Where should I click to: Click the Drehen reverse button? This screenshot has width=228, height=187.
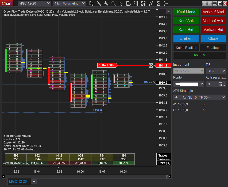pos(186,38)
